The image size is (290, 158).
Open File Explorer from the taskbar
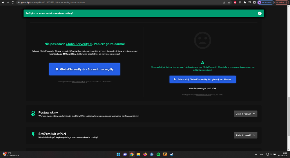[x=138, y=154]
